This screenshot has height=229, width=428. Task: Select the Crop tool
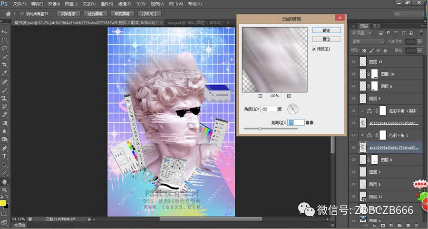4,65
